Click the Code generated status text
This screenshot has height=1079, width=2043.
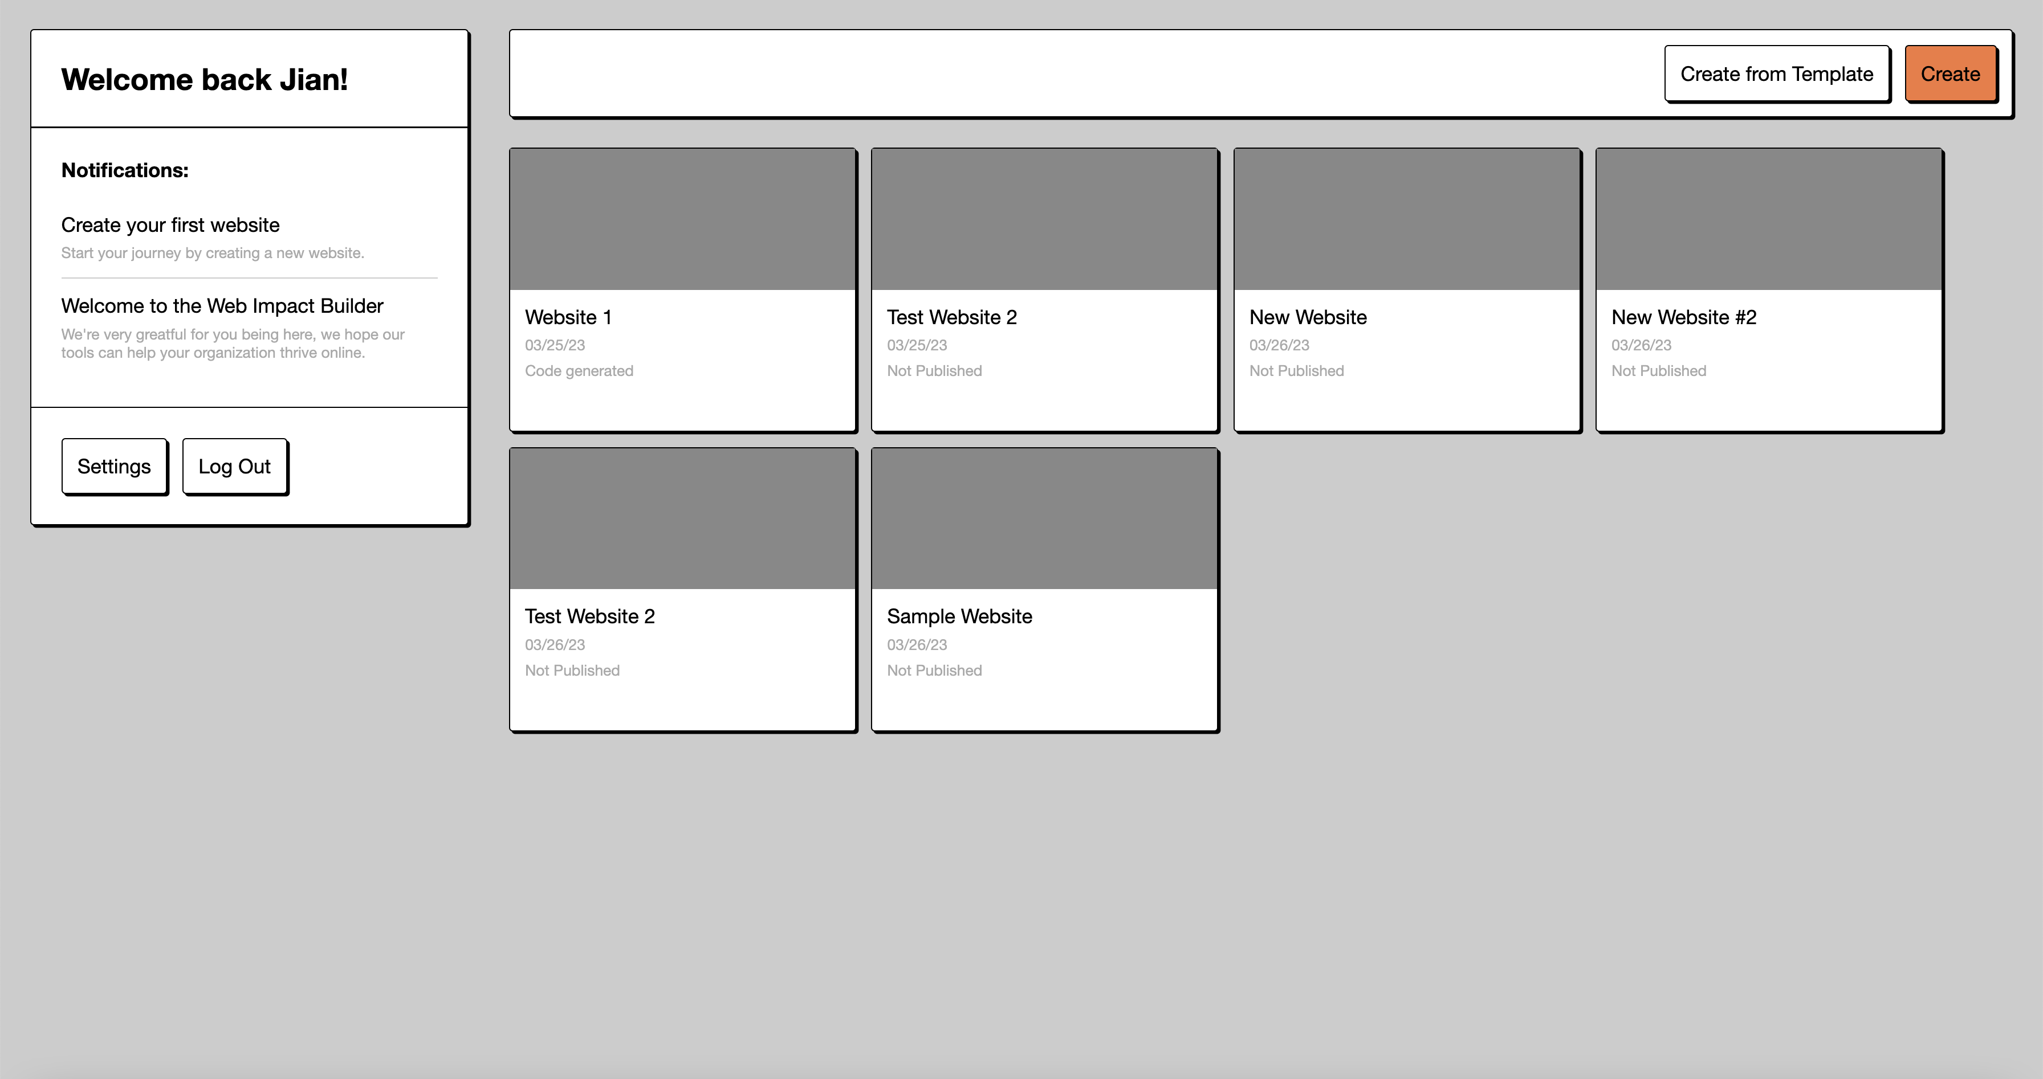pos(578,371)
